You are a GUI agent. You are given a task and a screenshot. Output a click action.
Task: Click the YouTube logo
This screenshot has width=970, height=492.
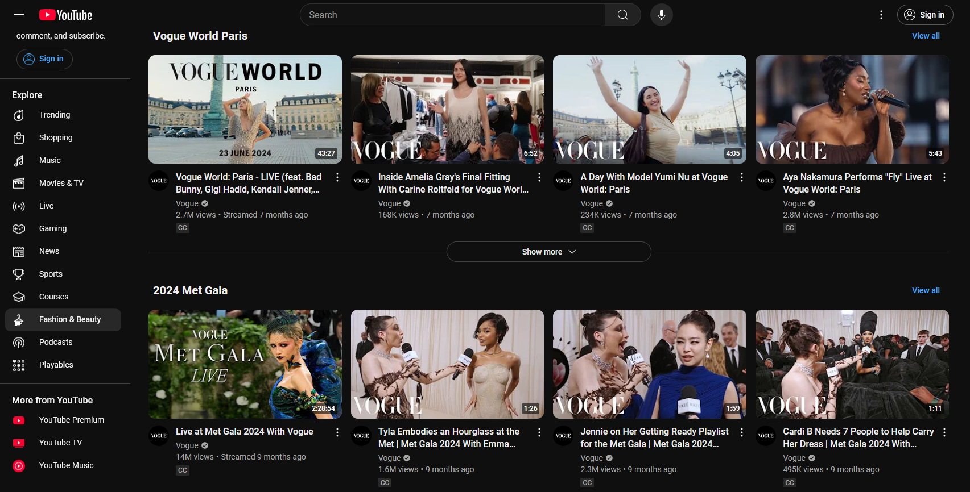[65, 15]
